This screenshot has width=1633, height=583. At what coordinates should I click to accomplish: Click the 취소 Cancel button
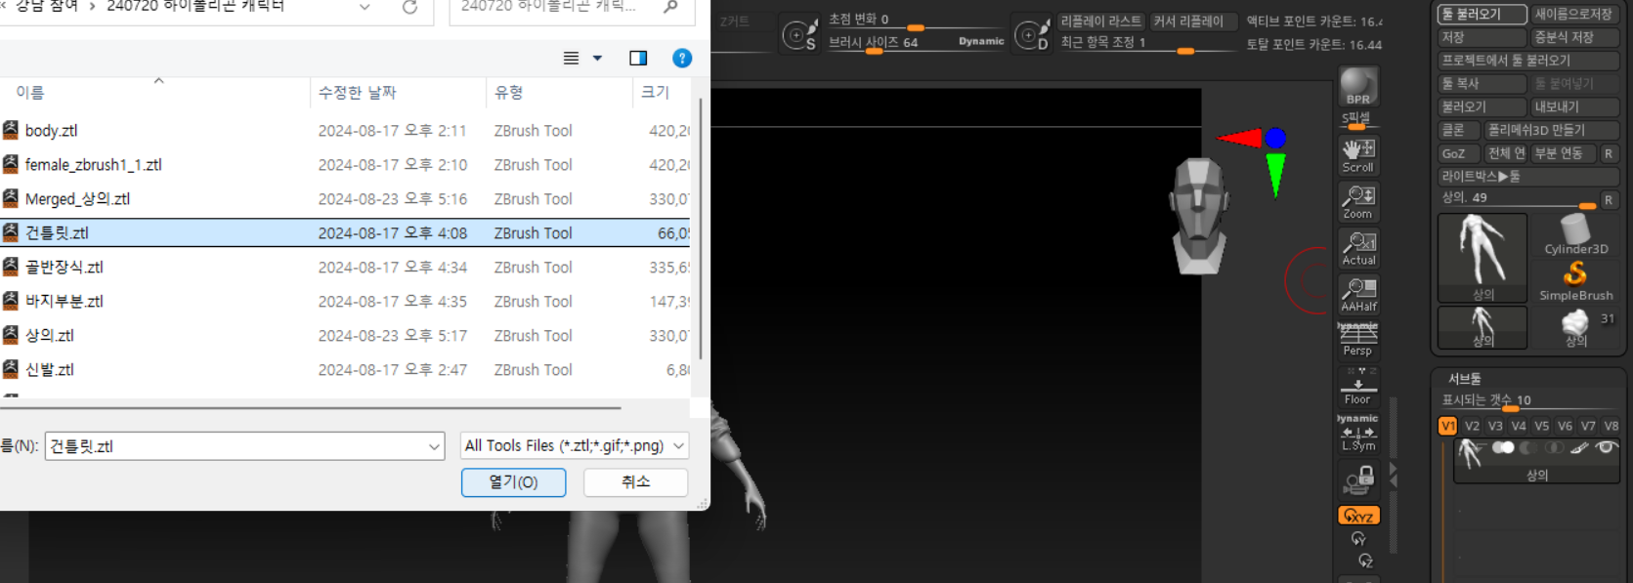click(636, 482)
